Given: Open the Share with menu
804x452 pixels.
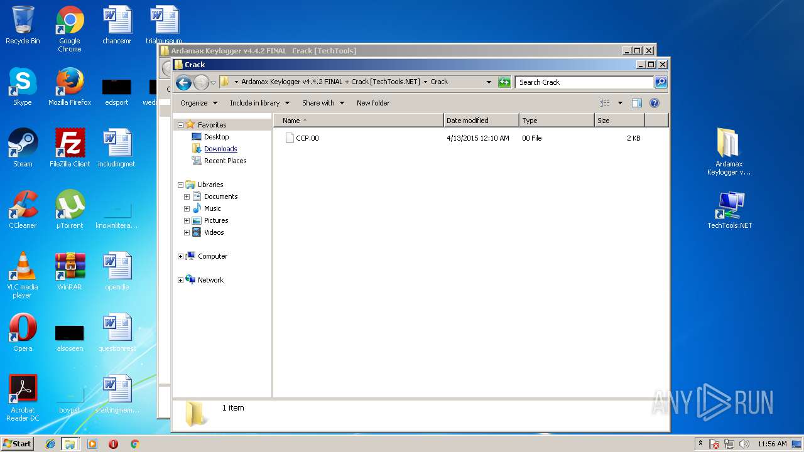Looking at the screenshot, I should pos(323,103).
